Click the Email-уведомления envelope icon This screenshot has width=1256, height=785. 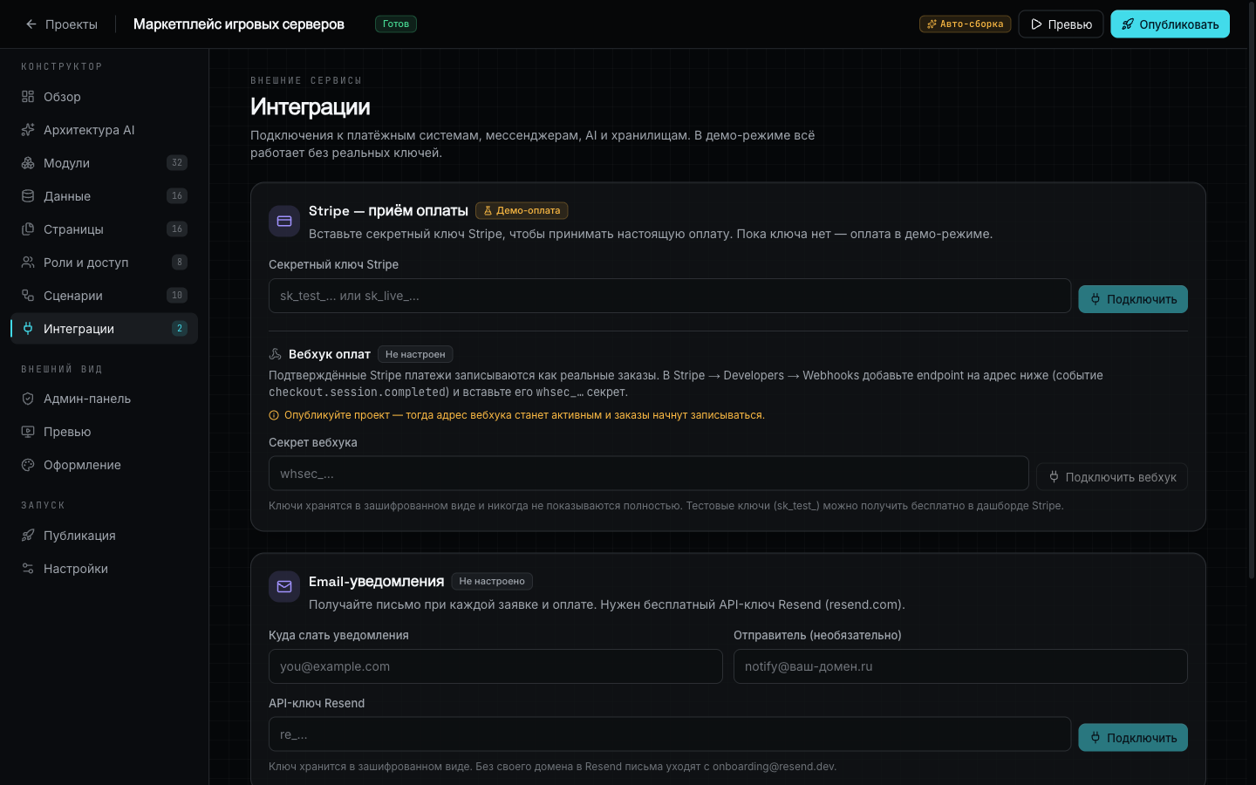click(284, 587)
